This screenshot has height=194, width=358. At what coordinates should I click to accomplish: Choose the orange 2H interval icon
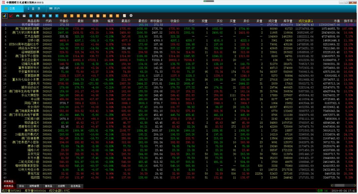pos(104,16)
